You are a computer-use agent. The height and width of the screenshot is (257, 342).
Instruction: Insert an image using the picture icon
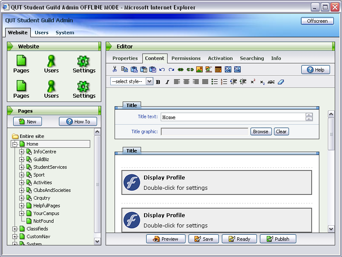[199, 69]
